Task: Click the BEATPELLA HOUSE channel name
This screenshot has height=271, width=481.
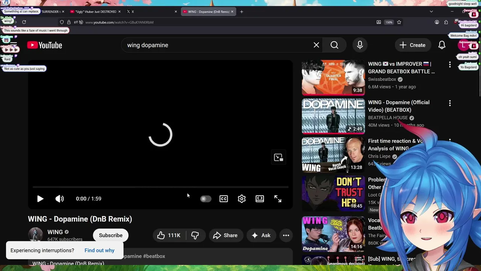Action: coord(388,118)
